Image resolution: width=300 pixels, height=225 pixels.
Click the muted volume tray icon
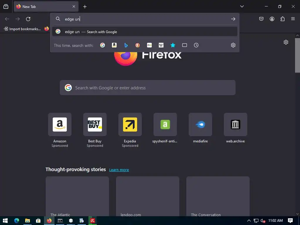click(x=263, y=221)
